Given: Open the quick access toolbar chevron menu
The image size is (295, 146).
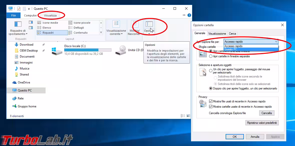Looking at the screenshot, I should click(29, 8).
